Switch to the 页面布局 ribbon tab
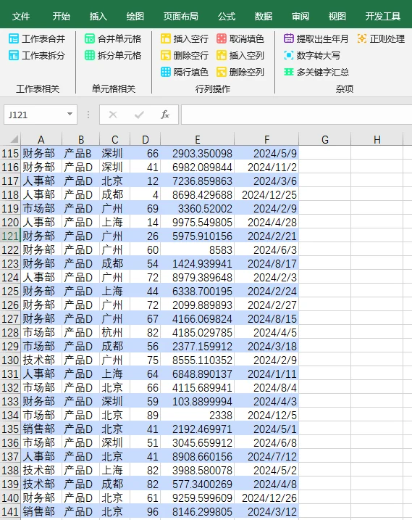Image resolution: width=412 pixels, height=520 pixels. (x=180, y=16)
